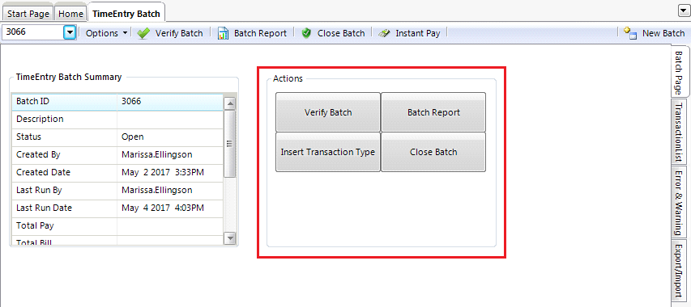Open the tab list dropdown at top right
Screen dimensions: 691x307
(683, 11)
